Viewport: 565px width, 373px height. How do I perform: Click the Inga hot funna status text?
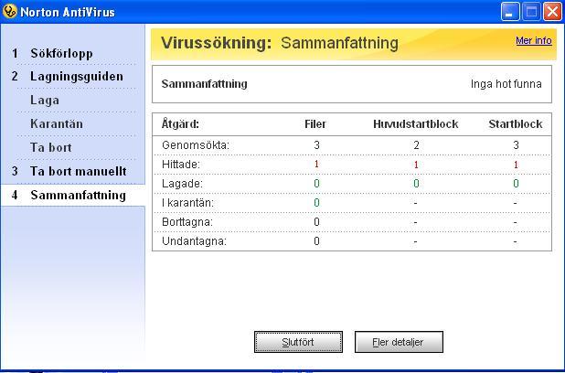click(506, 84)
